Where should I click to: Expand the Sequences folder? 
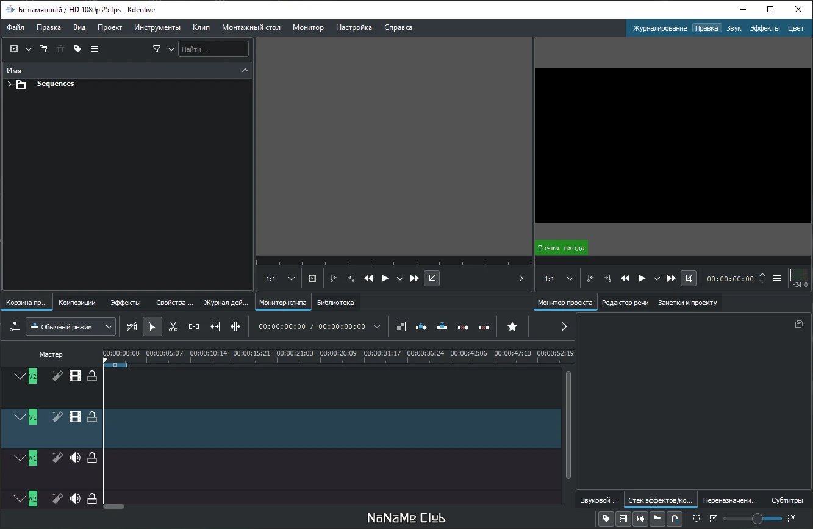point(9,84)
